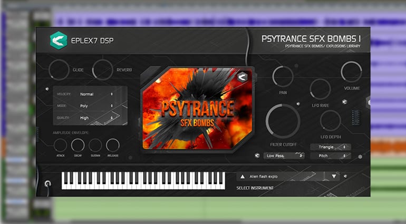Adjust the LFO Depth knob
The width and height of the screenshot is (406, 224).
[x=331, y=121]
